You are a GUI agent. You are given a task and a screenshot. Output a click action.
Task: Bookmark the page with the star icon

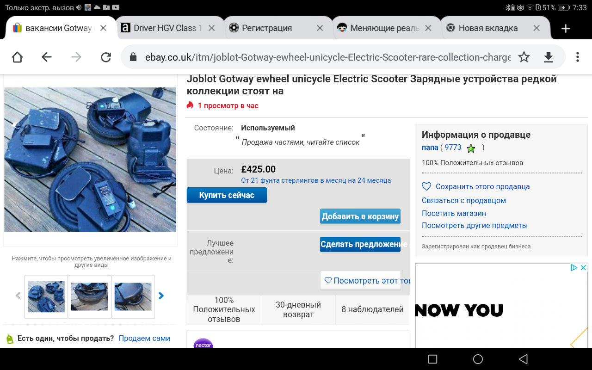[524, 57]
